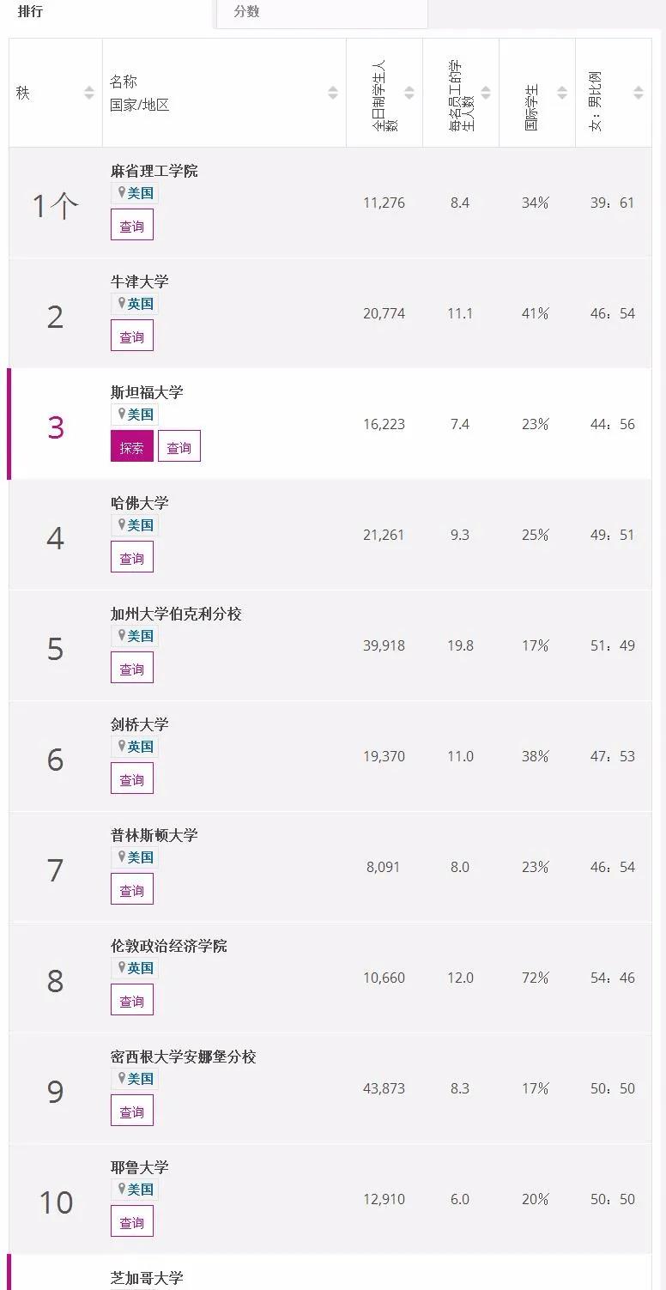Screen dimensions: 666x1290
Task: Sort by the 秩 rank column arrows
Action: coord(88,93)
